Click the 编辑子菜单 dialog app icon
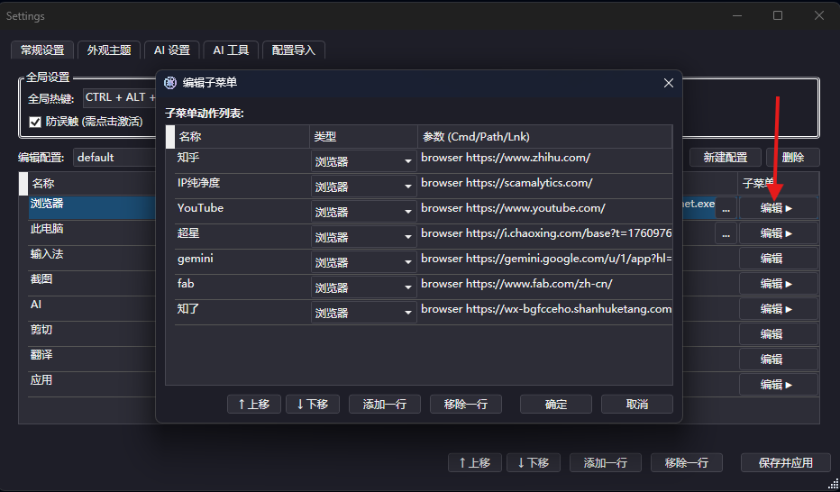Screen dimensions: 840x492 point(170,83)
